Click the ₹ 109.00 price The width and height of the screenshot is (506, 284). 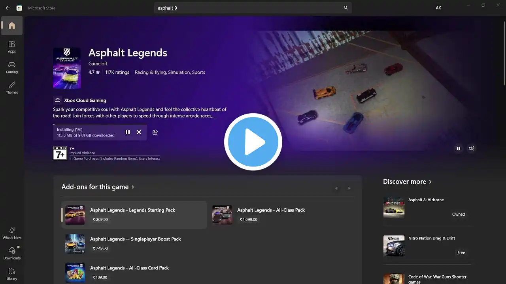(x=100, y=277)
